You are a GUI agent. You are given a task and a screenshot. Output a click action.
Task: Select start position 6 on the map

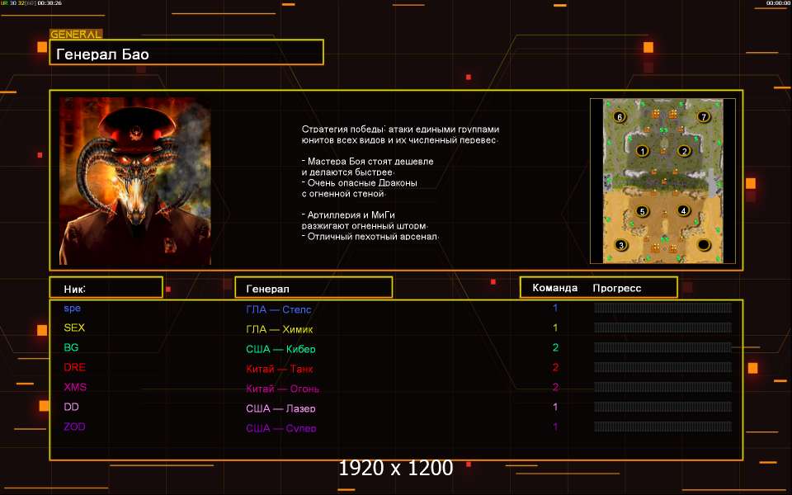pyautogui.click(x=620, y=116)
